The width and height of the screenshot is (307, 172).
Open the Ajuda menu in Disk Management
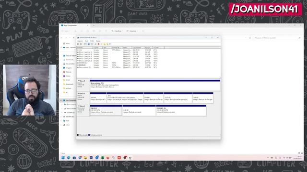point(98,41)
